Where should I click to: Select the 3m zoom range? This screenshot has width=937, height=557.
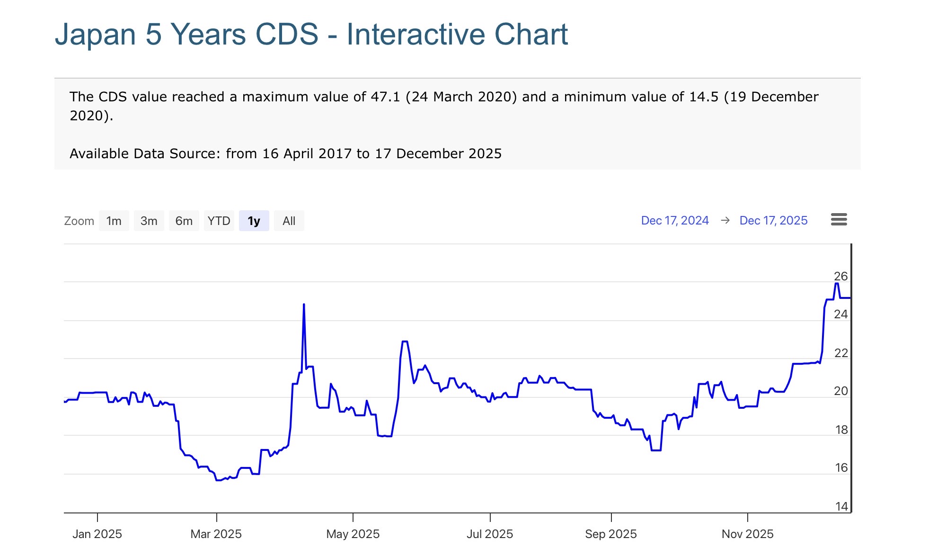pyautogui.click(x=149, y=221)
